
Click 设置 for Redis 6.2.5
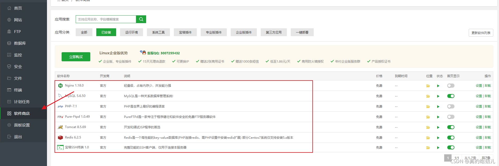[x=479, y=138]
